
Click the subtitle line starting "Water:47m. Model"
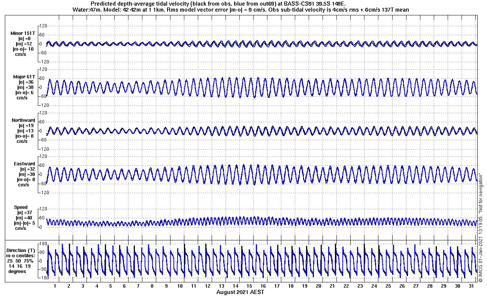[240, 10]
